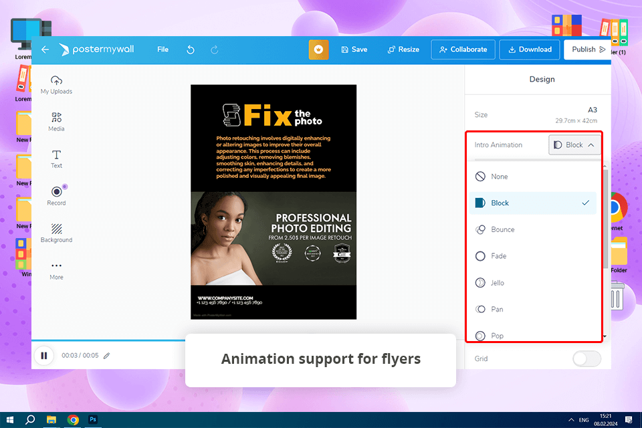Viewport: 642px width, 428px height.
Task: Open the desktop folder labeled Folder
Action: pyautogui.click(x=619, y=255)
